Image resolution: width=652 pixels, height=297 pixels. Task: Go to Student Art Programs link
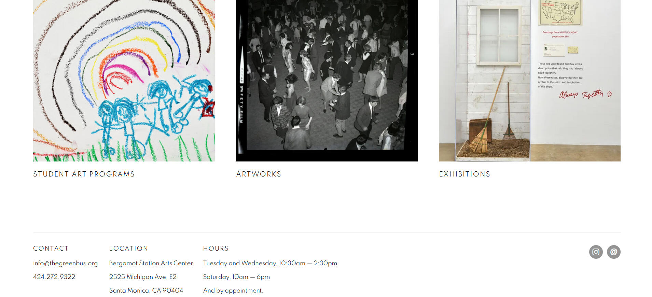(x=84, y=174)
